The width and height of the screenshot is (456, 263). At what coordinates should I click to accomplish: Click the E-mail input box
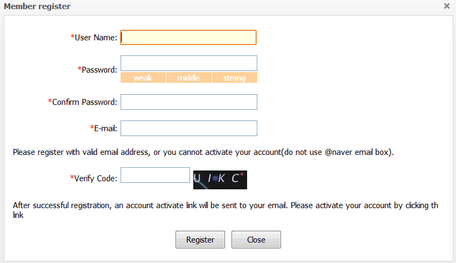tap(188, 129)
